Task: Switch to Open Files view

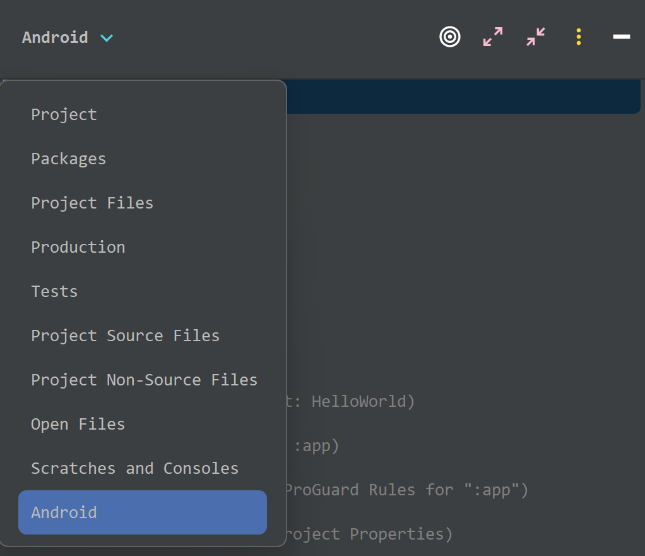Action: coord(78,424)
